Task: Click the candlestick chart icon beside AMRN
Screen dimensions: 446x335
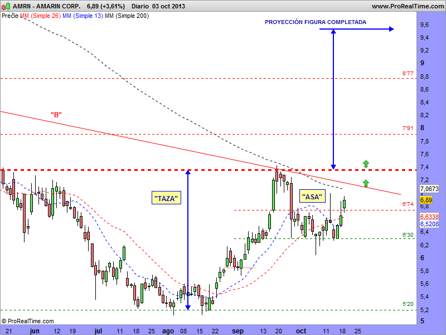Action: point(6,6)
